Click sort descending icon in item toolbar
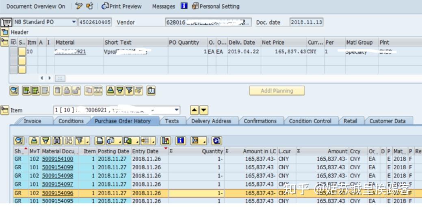This screenshot has width=422, height=207. (x=120, y=91)
